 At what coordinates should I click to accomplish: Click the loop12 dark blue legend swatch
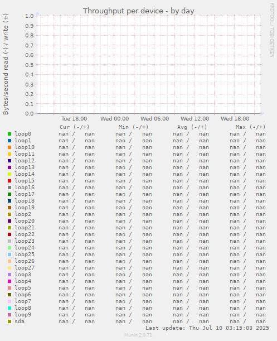(x=9, y=161)
